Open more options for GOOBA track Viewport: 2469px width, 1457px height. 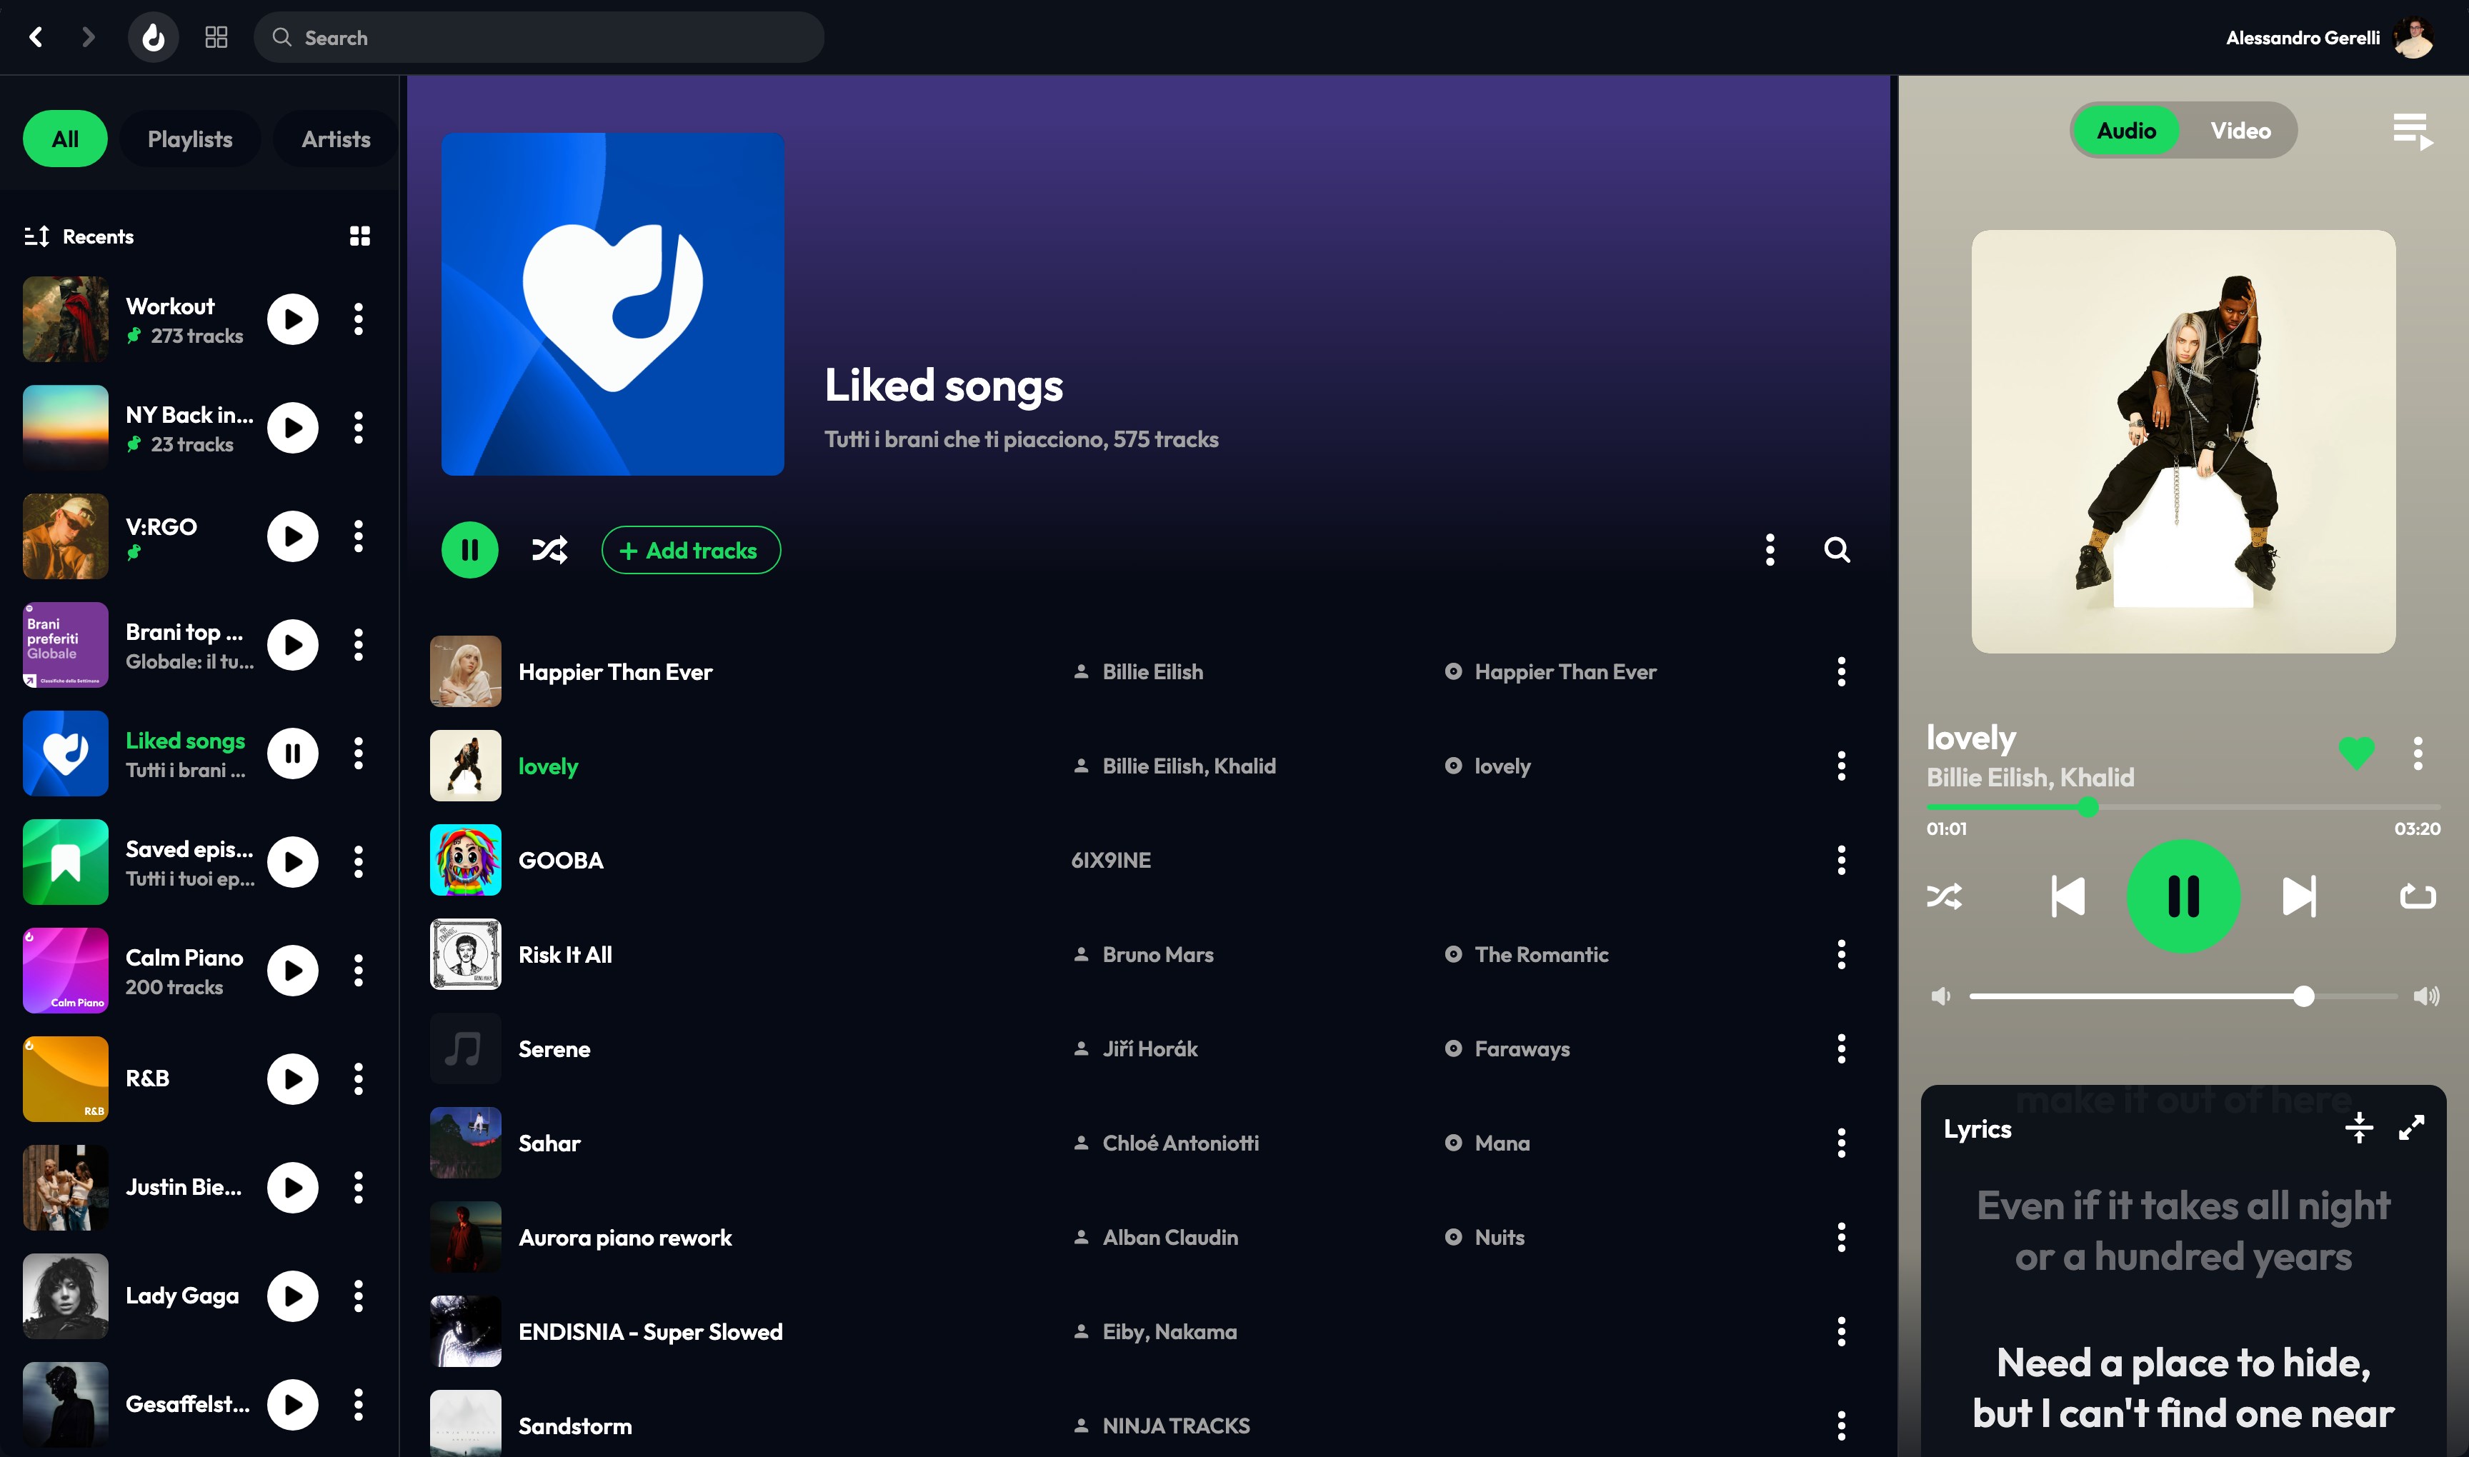coord(1842,860)
